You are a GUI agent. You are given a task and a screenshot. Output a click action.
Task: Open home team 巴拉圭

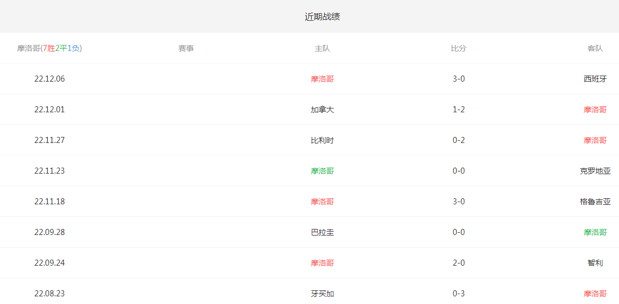(322, 232)
